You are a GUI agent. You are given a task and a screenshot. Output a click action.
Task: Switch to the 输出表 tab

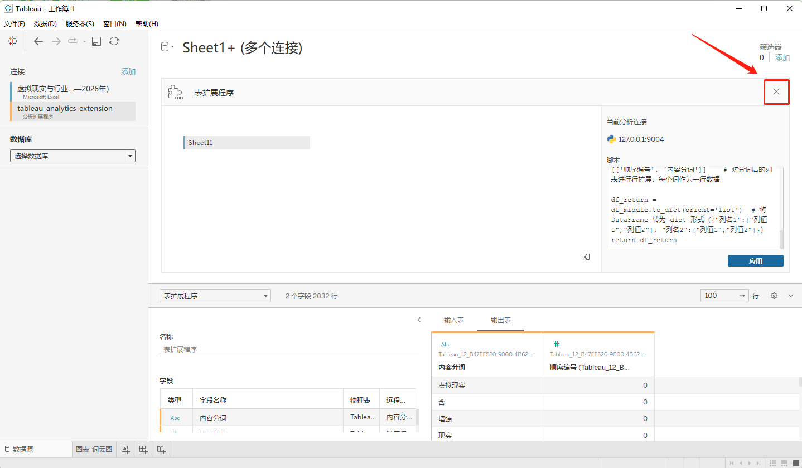coord(501,320)
